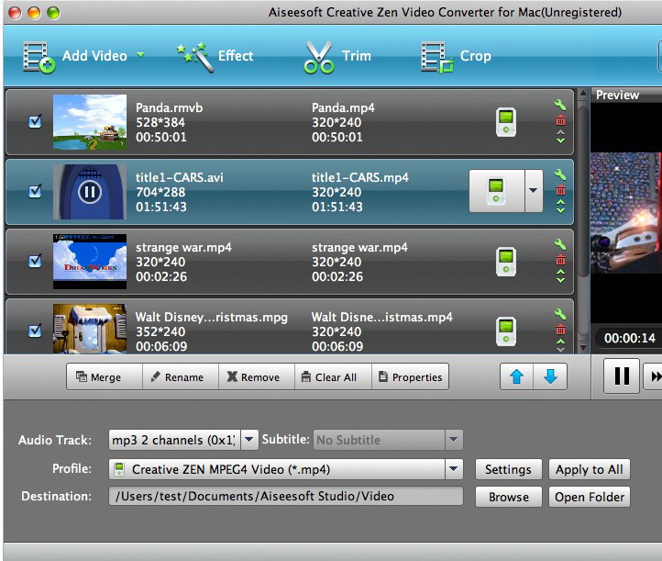Click the fast forward preview button
662x561 pixels.
[653, 376]
